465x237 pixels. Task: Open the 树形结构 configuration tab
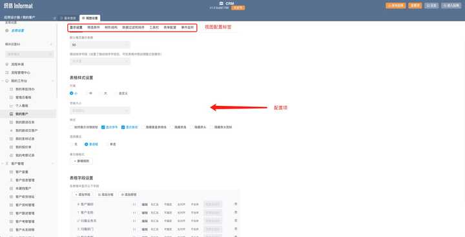(111, 27)
